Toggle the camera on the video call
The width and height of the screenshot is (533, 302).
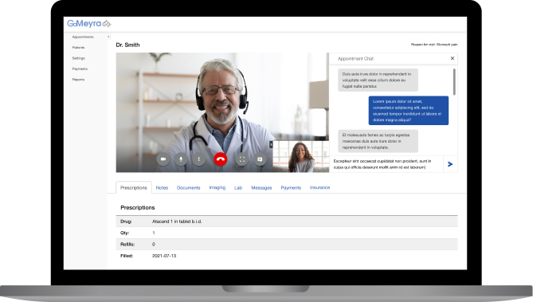coord(163,159)
